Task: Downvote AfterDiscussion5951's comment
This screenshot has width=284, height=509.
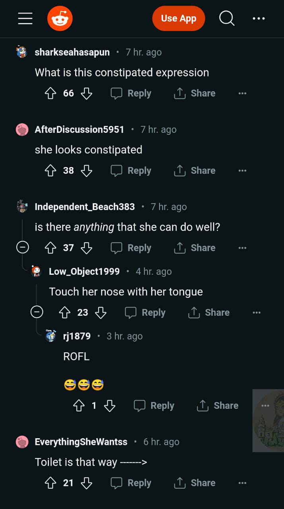Action: coord(86,171)
